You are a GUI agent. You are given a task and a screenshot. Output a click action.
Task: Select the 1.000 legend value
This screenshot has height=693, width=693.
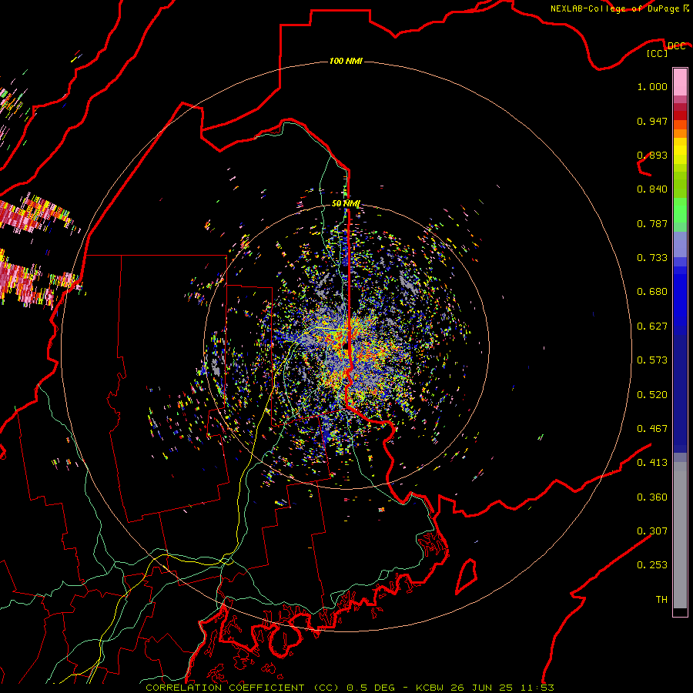[x=652, y=86]
